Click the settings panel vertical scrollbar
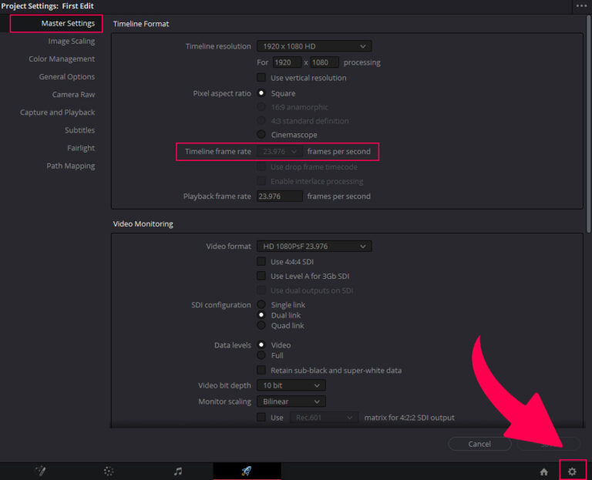The image size is (592, 480). click(588, 125)
